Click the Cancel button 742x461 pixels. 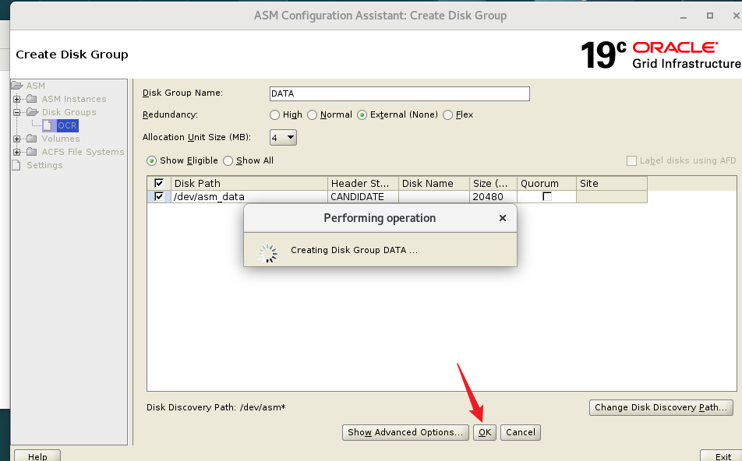[521, 432]
